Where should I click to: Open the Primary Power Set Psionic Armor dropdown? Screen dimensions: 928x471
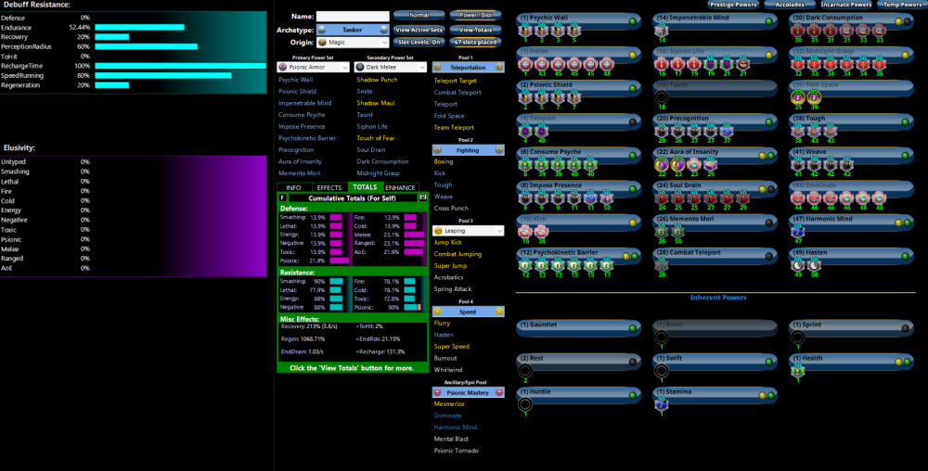(313, 67)
